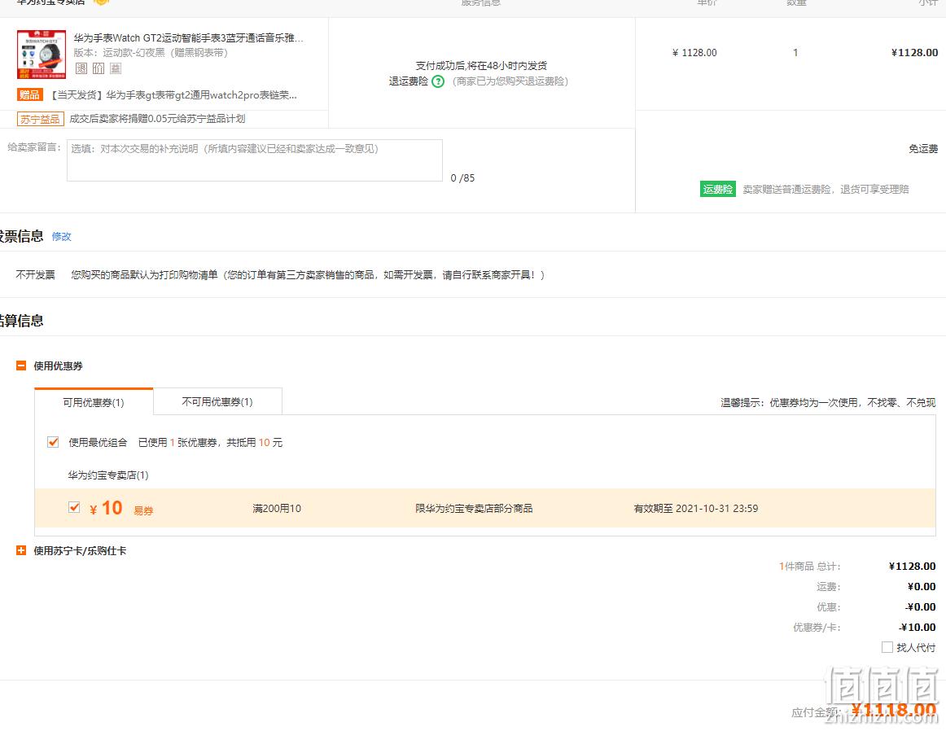Toggle the 使用最优组合 checkbox

click(x=53, y=442)
